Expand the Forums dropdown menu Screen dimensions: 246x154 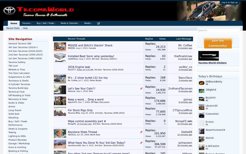point(27,23)
